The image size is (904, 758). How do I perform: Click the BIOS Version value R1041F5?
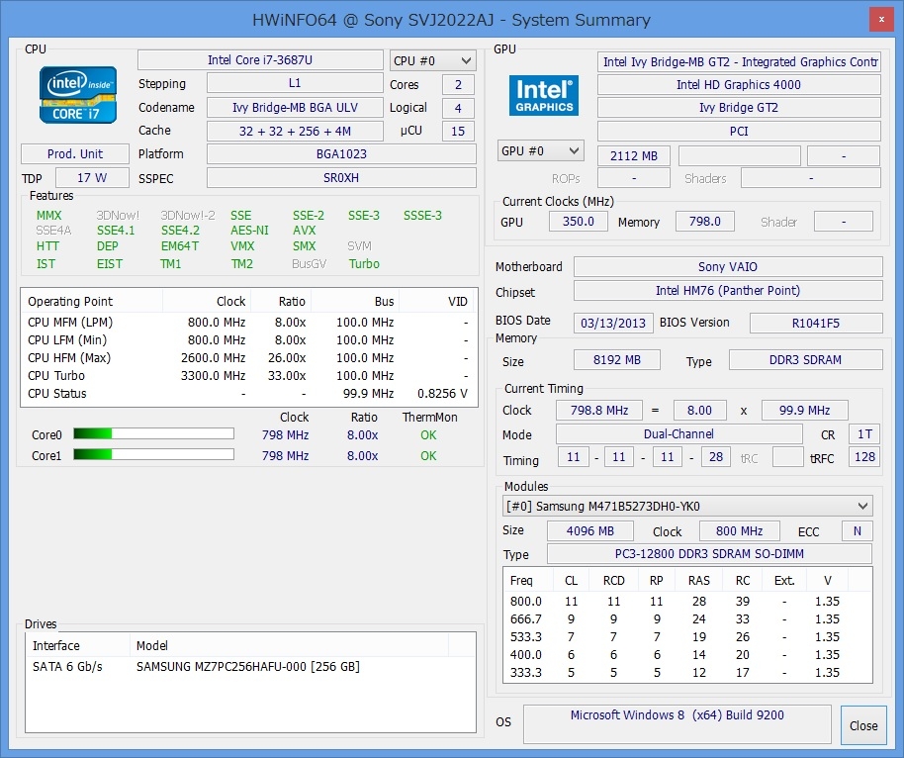pyautogui.click(x=816, y=323)
